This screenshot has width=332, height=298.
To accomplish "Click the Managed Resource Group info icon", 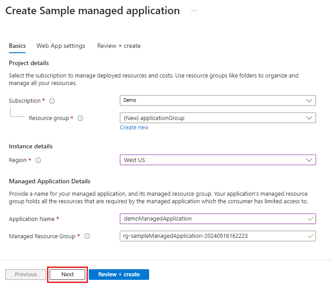I will (87, 236).
